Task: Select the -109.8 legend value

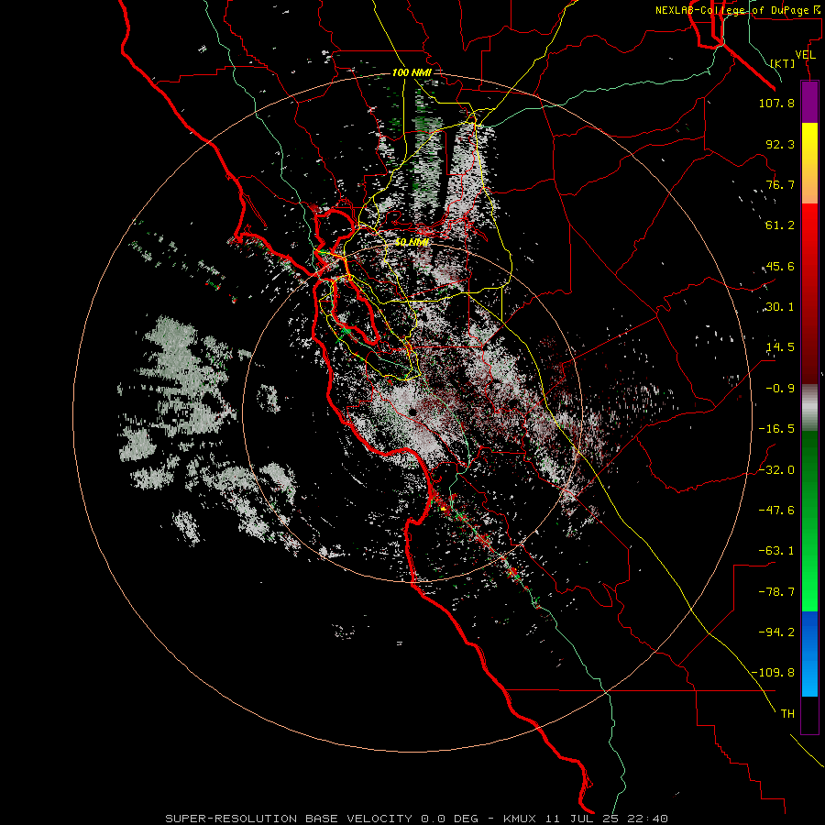Action: [x=773, y=673]
